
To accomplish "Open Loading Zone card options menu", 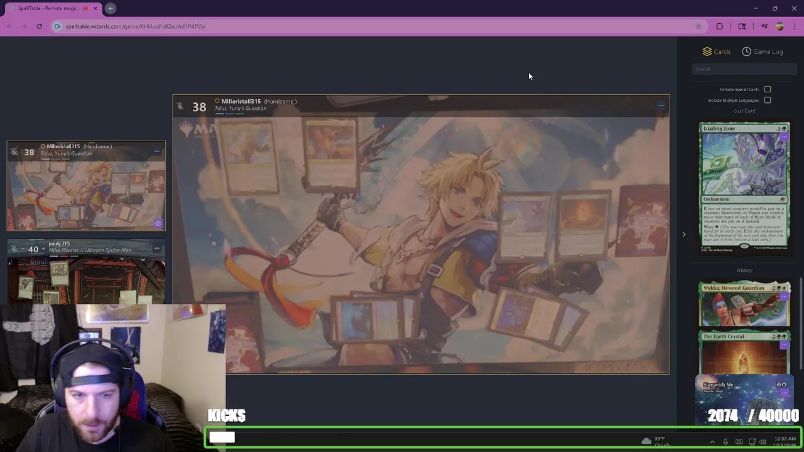I will [x=783, y=136].
